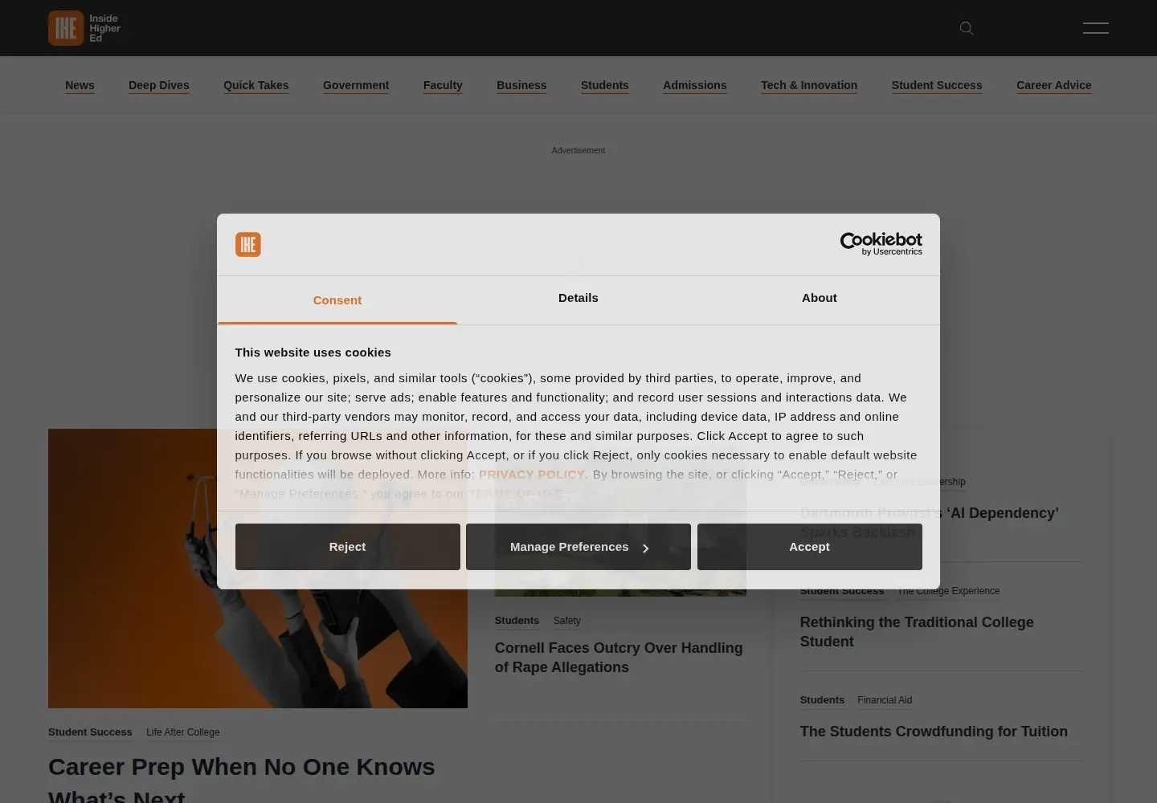Expand Manage Preferences chevron arrow
Image resolution: width=1157 pixels, height=803 pixels.
pyautogui.click(x=645, y=548)
